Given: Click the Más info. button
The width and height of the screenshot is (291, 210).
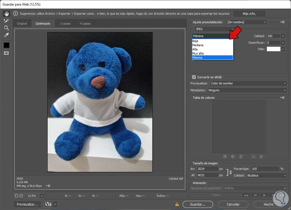Looking at the screenshot, I should click(249, 14).
